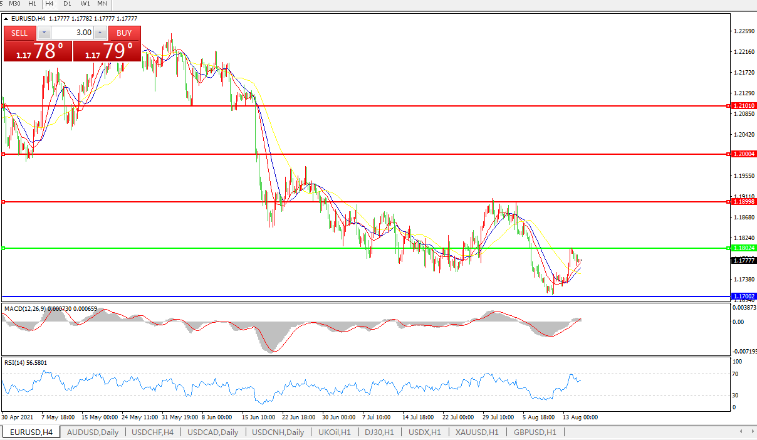Viewport: 757px width, 440px height.
Task: Switch to USDCHF,H4 chart tab
Action: point(154,432)
